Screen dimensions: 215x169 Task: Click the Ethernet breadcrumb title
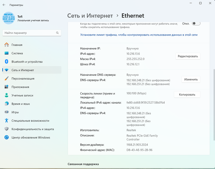133,16
